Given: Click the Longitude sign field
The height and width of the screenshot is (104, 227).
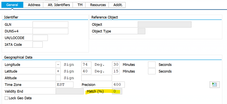Looking at the screenshot, I should point(58,65).
